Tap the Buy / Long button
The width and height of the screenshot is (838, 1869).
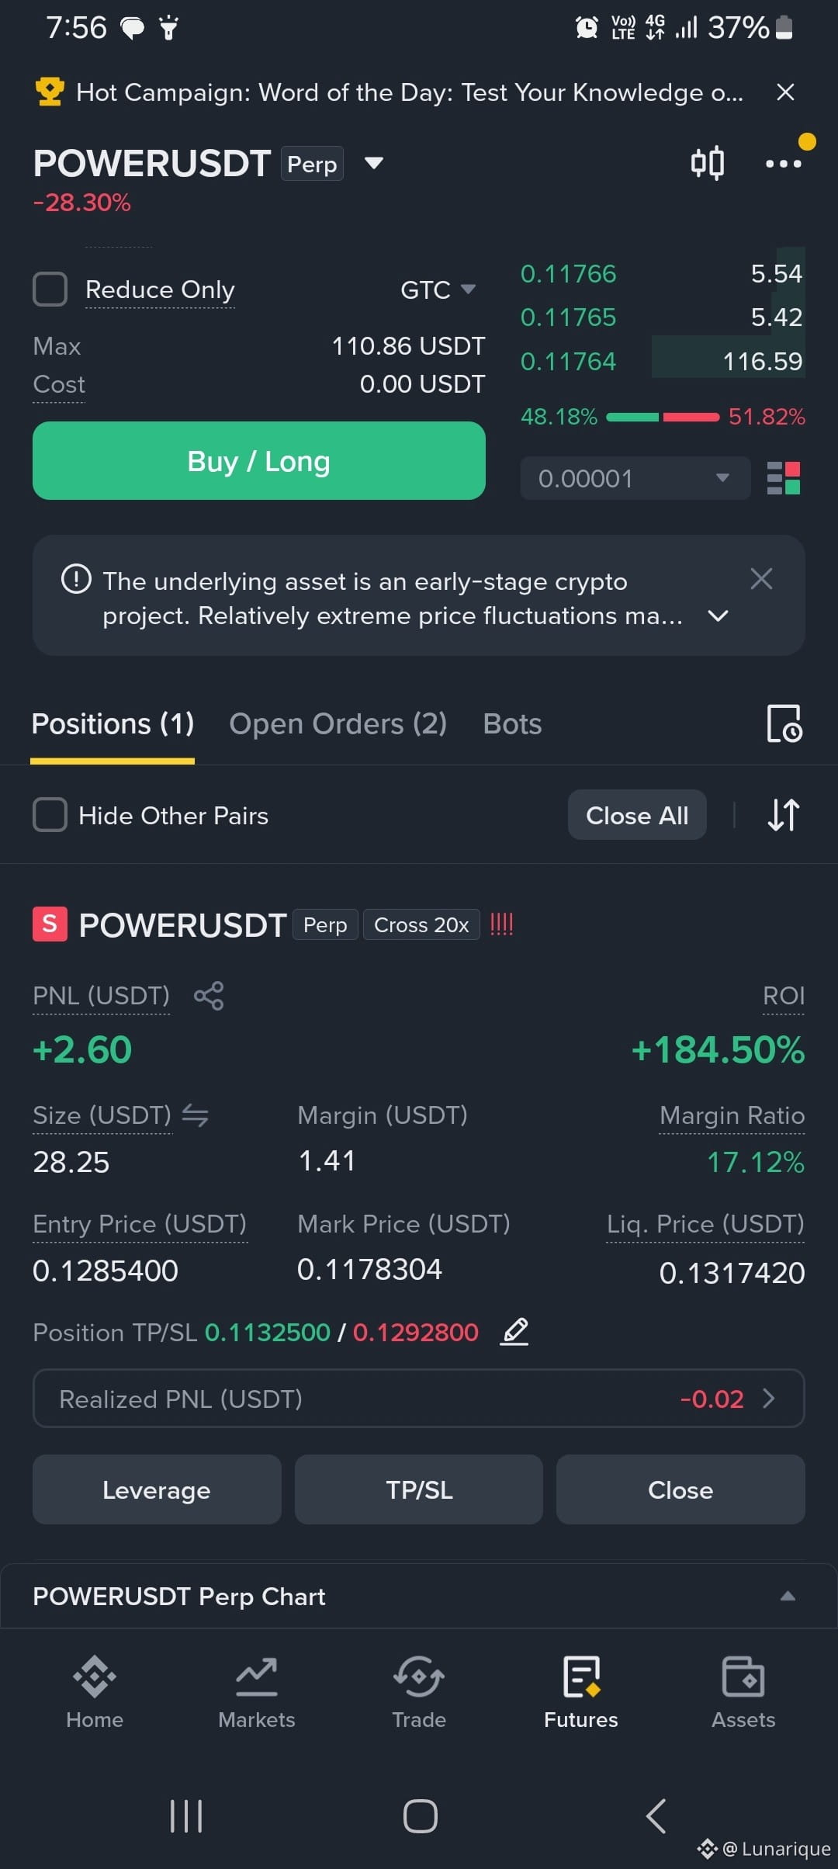(x=259, y=461)
